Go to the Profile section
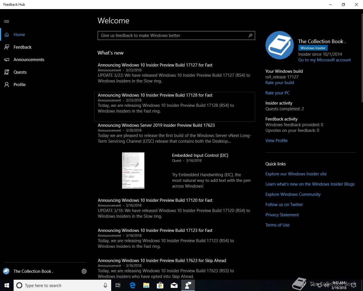 point(20,85)
